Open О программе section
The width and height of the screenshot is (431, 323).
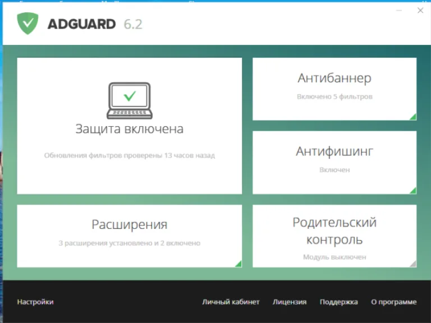(x=393, y=302)
